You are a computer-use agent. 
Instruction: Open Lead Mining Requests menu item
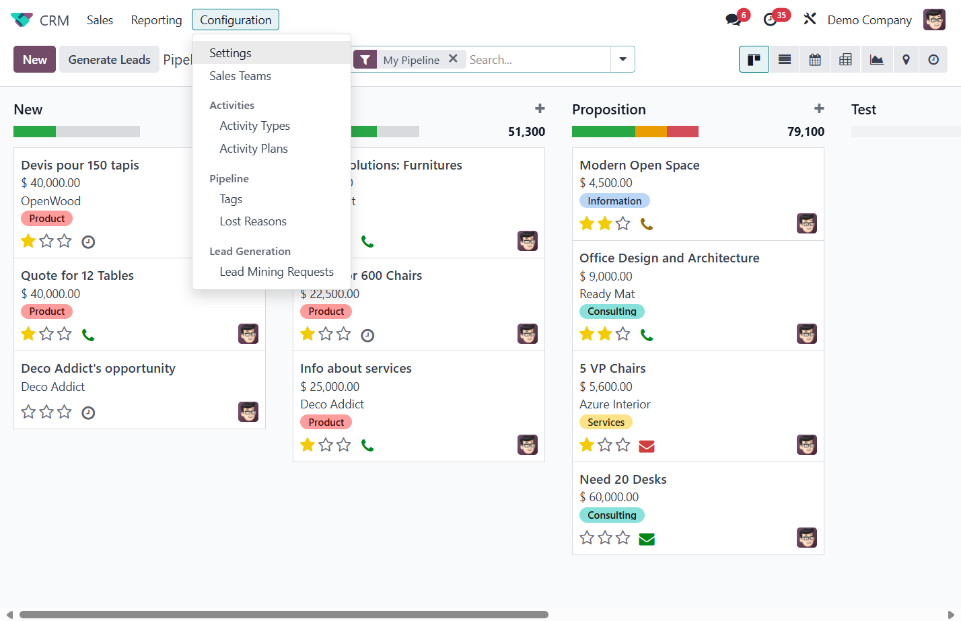[x=271, y=272]
